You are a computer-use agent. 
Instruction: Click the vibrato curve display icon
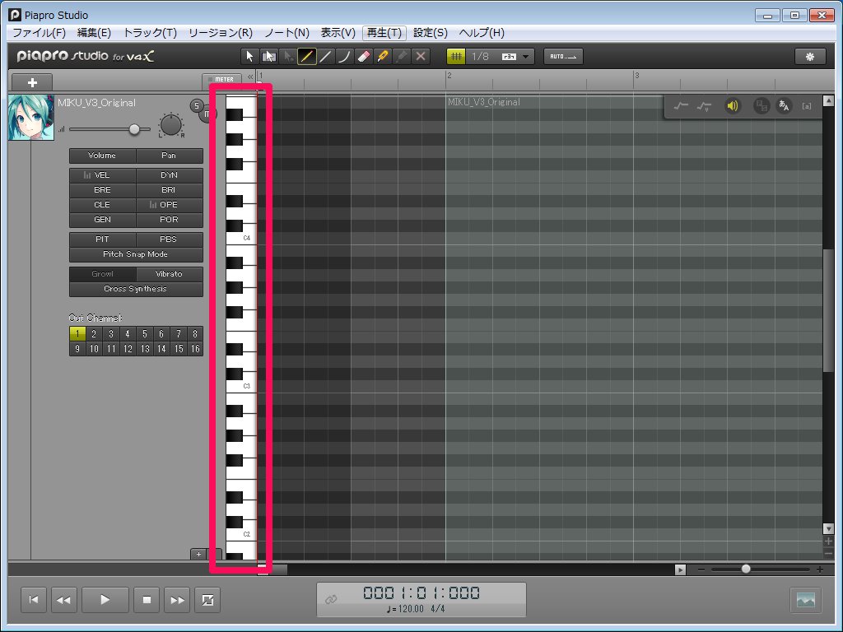[x=704, y=106]
